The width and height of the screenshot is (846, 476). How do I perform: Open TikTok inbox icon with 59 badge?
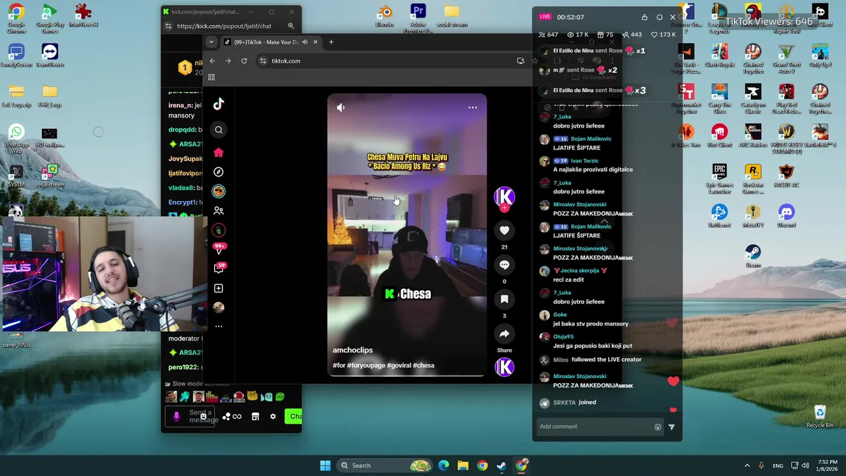tap(219, 268)
